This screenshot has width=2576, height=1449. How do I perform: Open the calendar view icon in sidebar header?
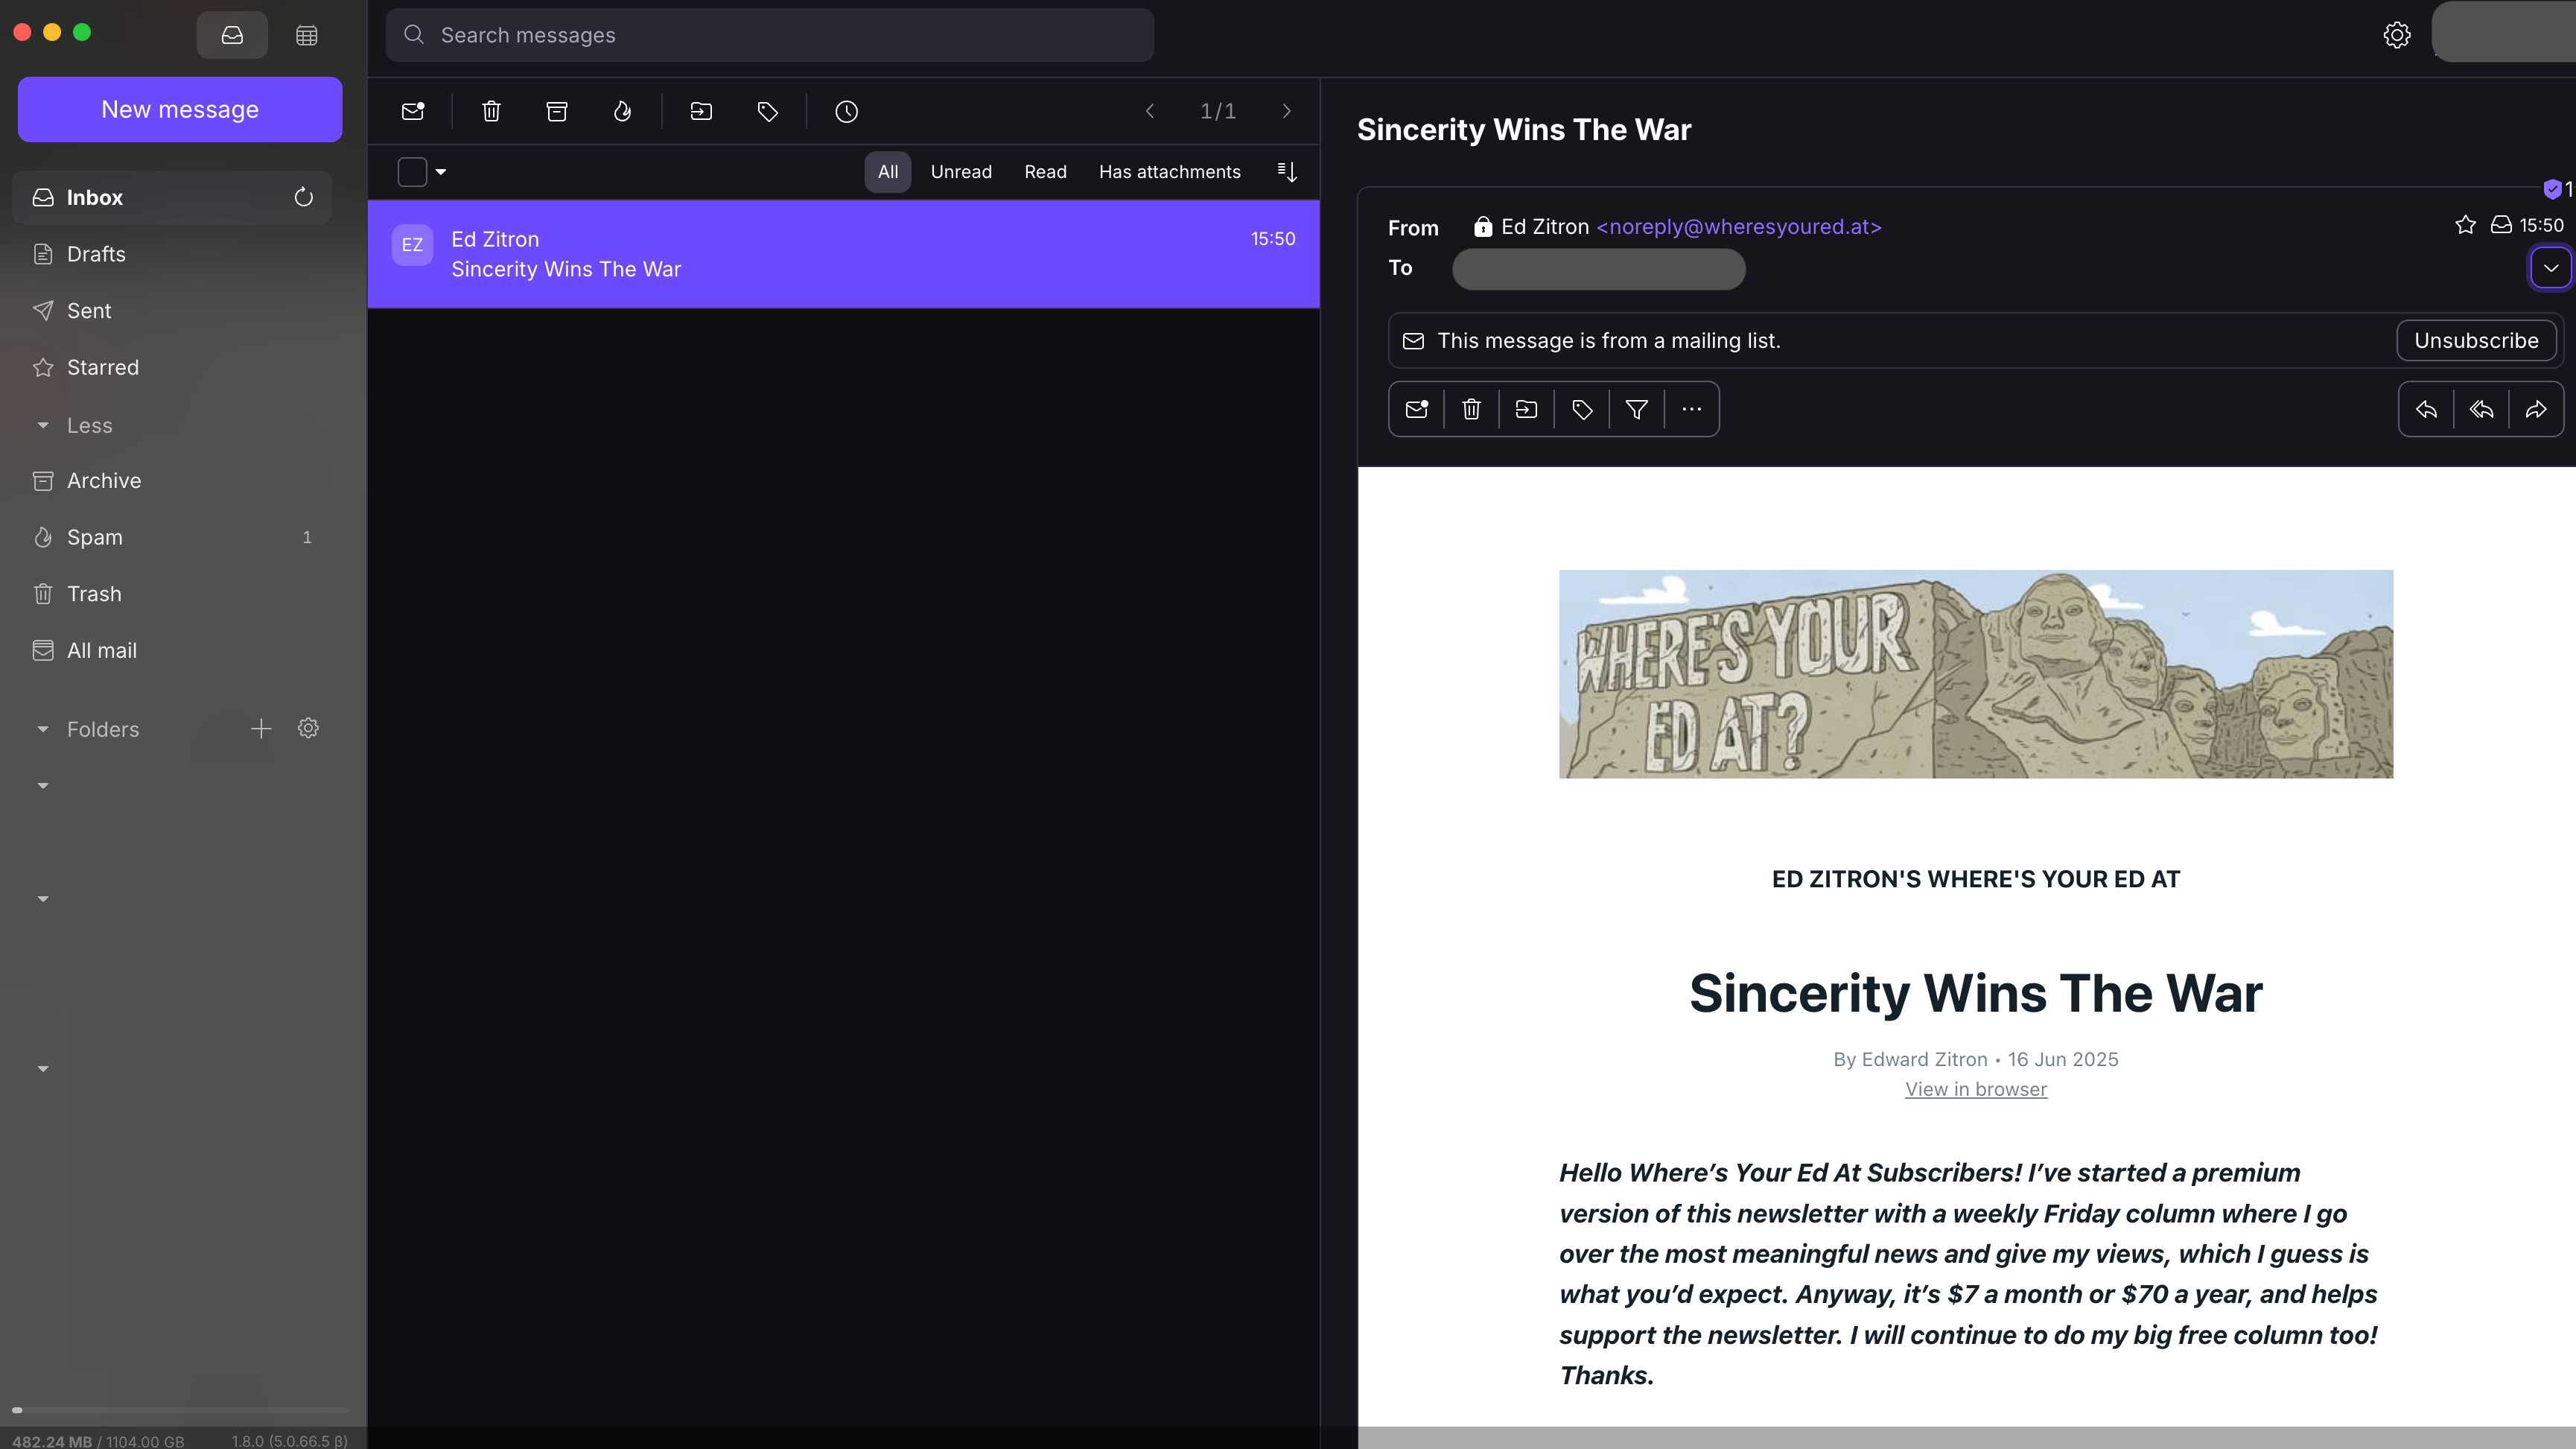pos(307,35)
